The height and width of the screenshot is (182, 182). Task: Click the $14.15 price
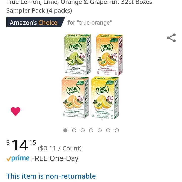click(21, 145)
